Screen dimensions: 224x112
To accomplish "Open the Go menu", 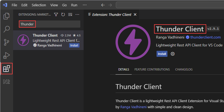I will click(x=64, y=5).
